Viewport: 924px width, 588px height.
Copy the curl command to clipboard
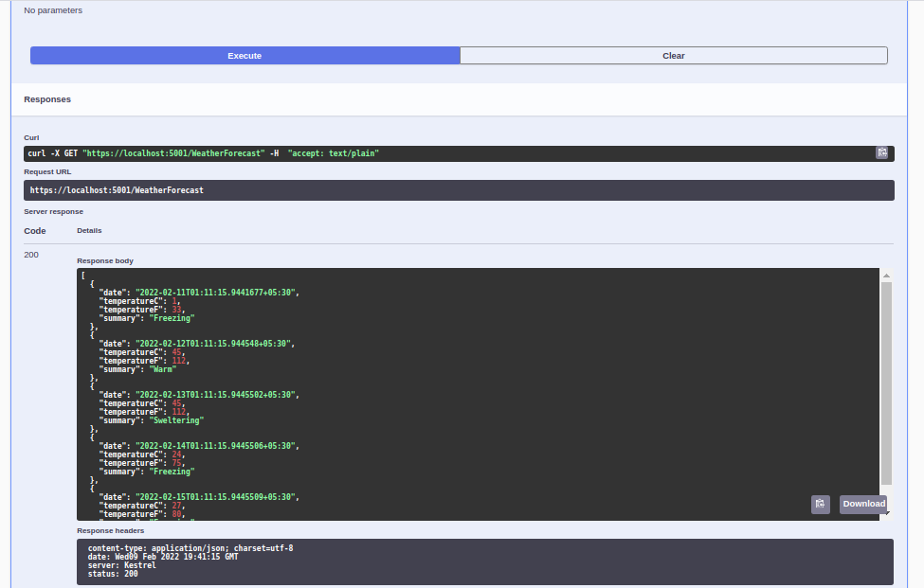pyautogui.click(x=882, y=152)
